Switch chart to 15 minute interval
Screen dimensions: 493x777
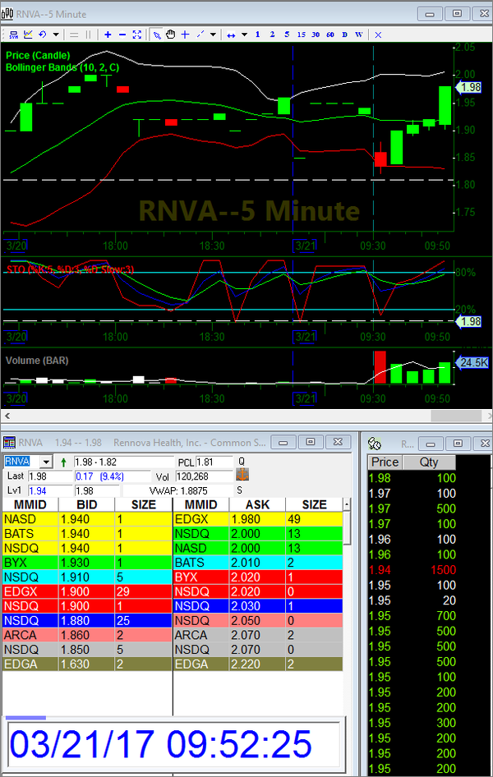point(302,34)
